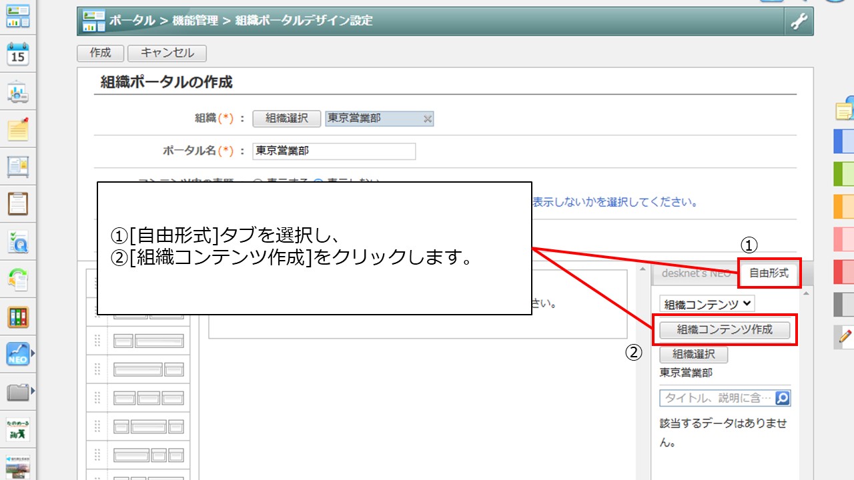This screenshot has height=480, width=854.
Task: Click the yellow sticky note icon in sidebar
Action: (x=18, y=129)
